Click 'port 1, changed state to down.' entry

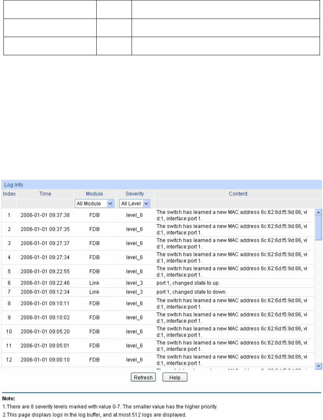(x=191, y=292)
